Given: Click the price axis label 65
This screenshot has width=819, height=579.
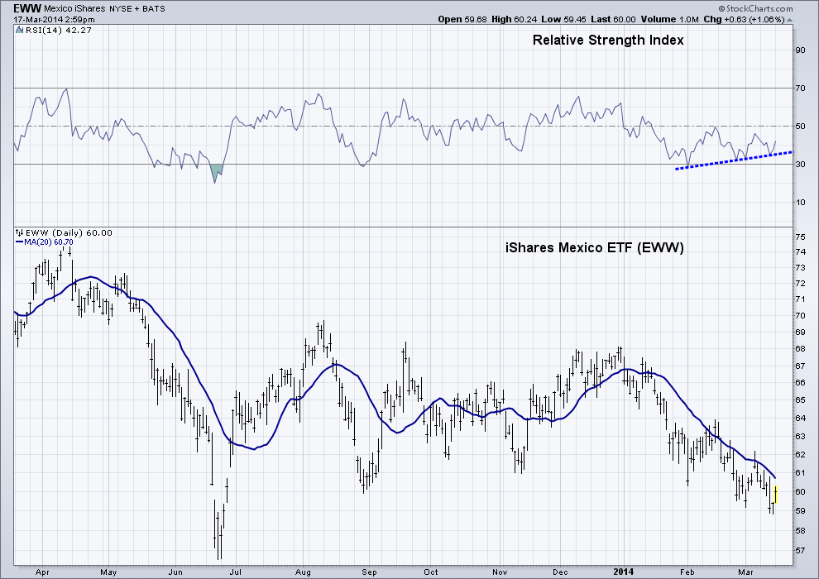Looking at the screenshot, I should pyautogui.click(x=800, y=400).
